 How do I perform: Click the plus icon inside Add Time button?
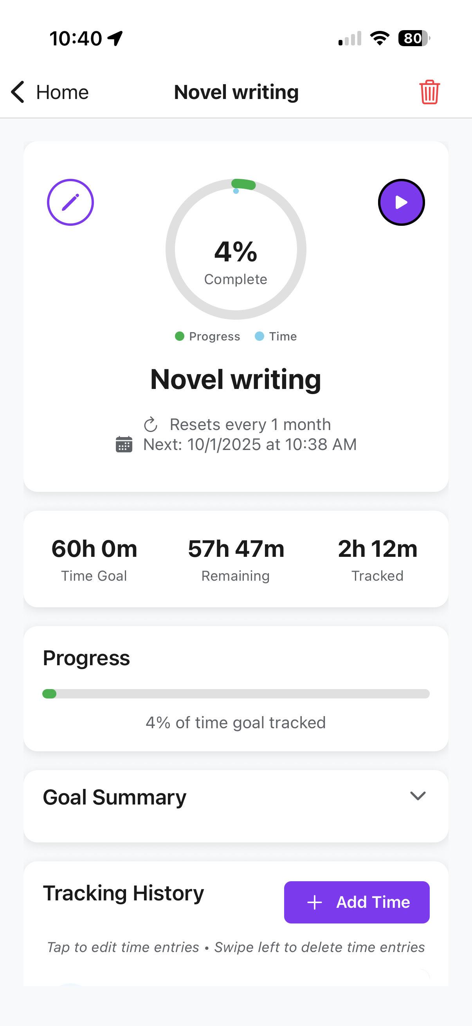315,902
